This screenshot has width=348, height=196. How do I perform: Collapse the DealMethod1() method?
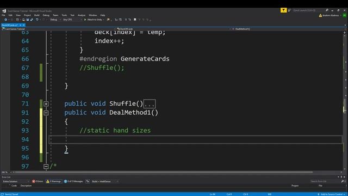pyautogui.click(x=46, y=113)
